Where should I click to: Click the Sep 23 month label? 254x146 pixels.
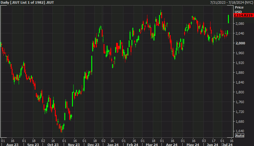point(33,144)
